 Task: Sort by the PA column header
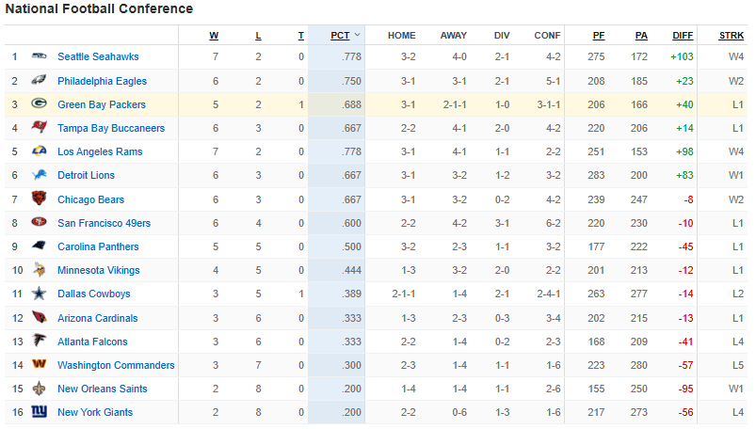point(641,36)
